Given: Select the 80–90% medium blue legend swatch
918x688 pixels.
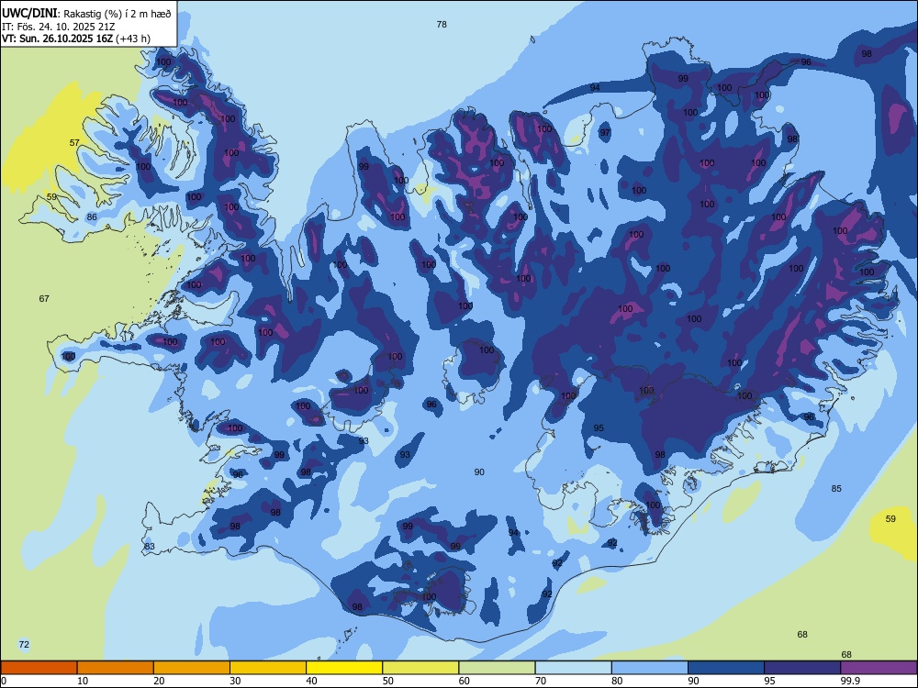Looking at the screenshot, I should tap(650, 668).
